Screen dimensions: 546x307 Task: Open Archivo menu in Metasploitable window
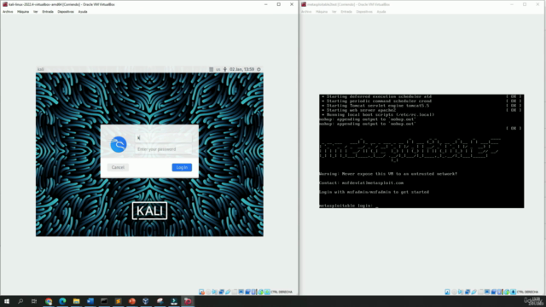pos(306,11)
